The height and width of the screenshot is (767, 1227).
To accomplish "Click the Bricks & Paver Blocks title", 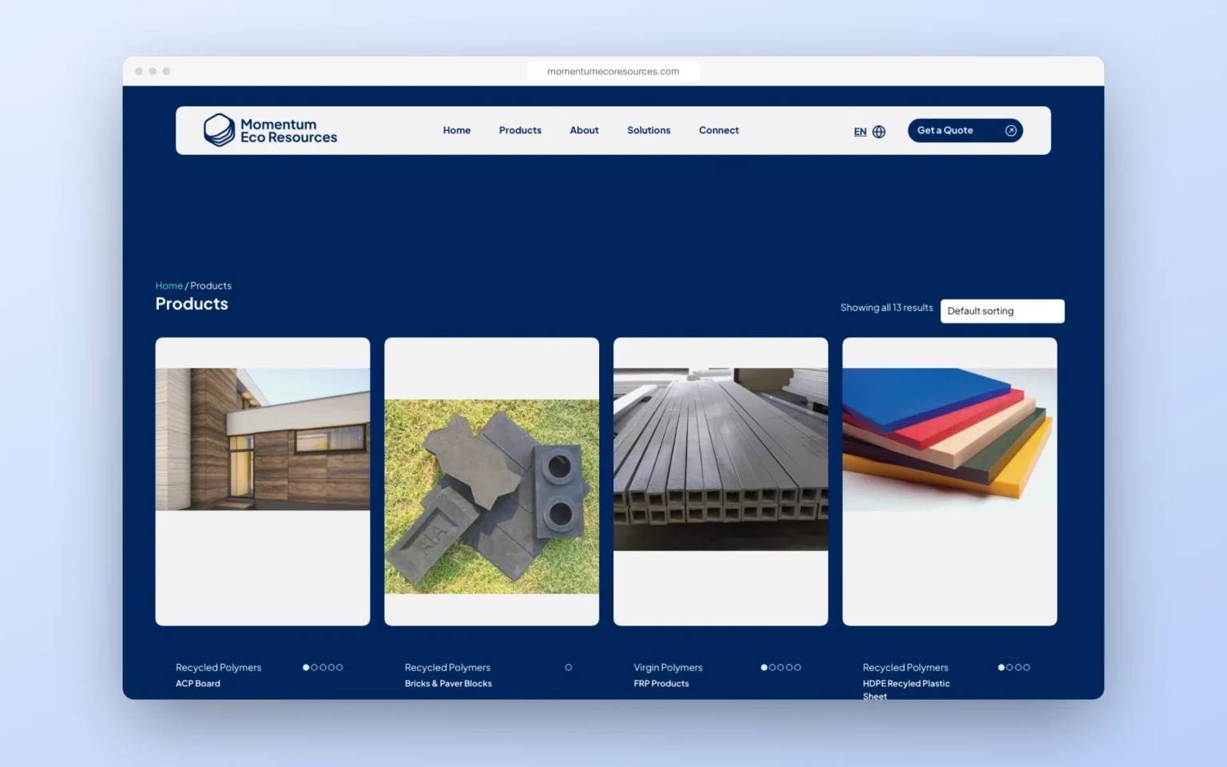I will 448,684.
